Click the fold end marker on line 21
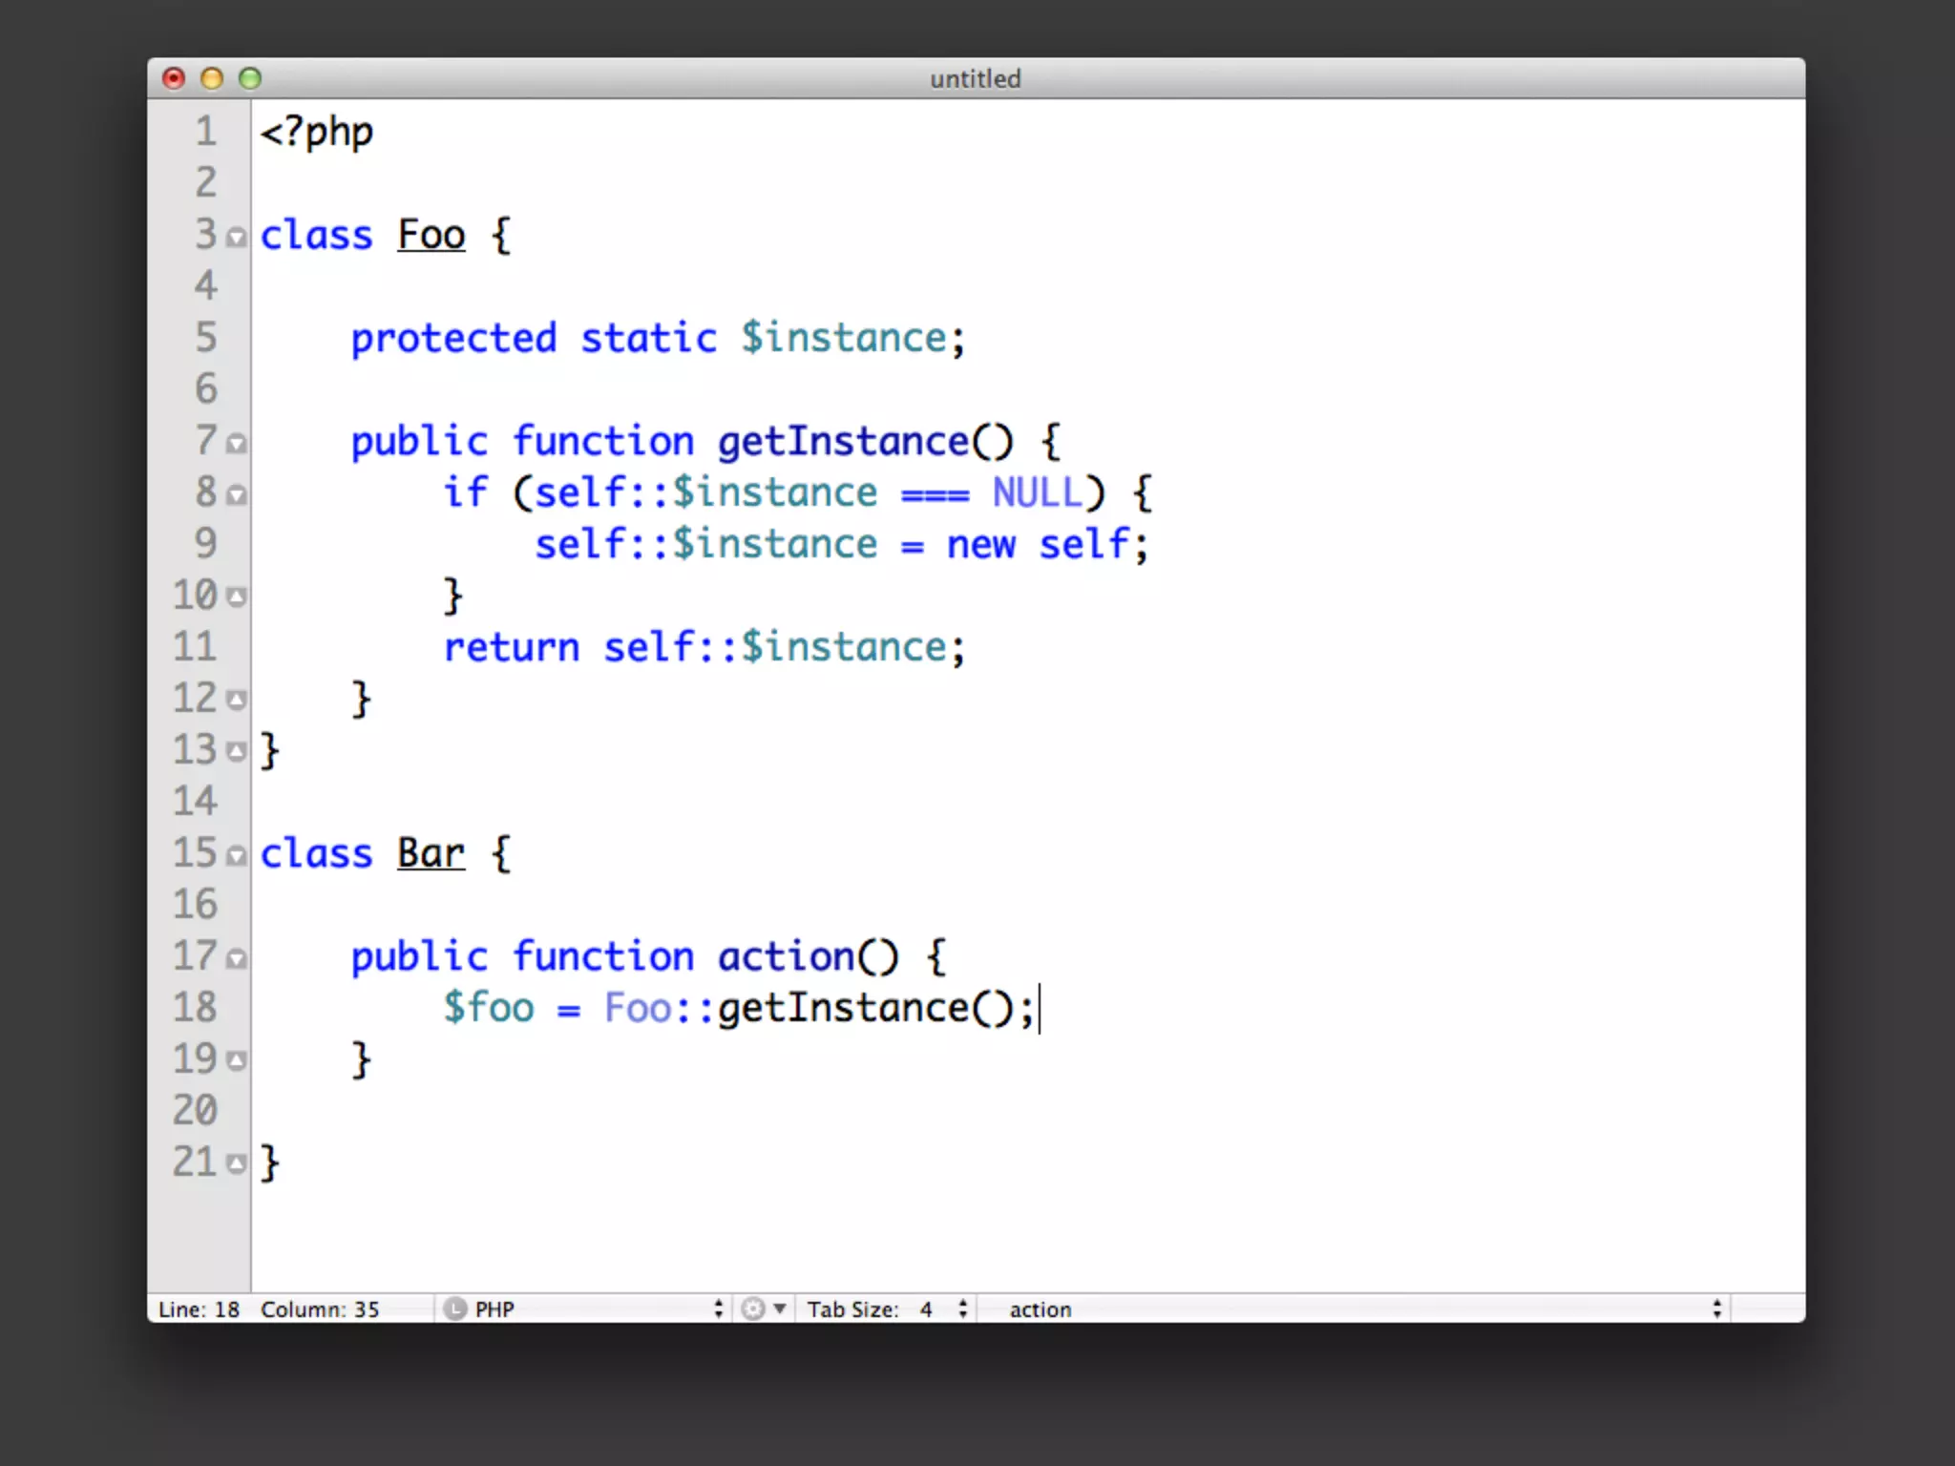Viewport: 1955px width, 1466px height. (237, 1164)
